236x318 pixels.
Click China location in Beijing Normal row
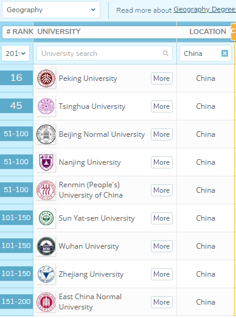(206, 134)
